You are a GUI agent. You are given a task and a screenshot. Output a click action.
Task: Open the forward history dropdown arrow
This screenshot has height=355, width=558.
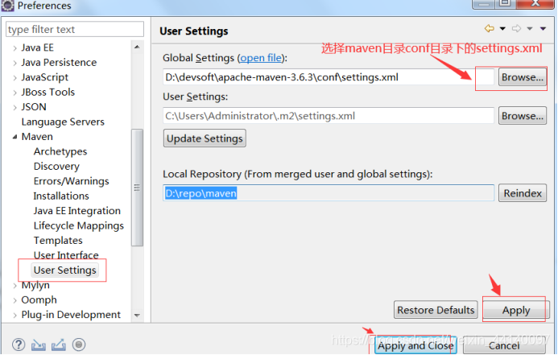530,28
